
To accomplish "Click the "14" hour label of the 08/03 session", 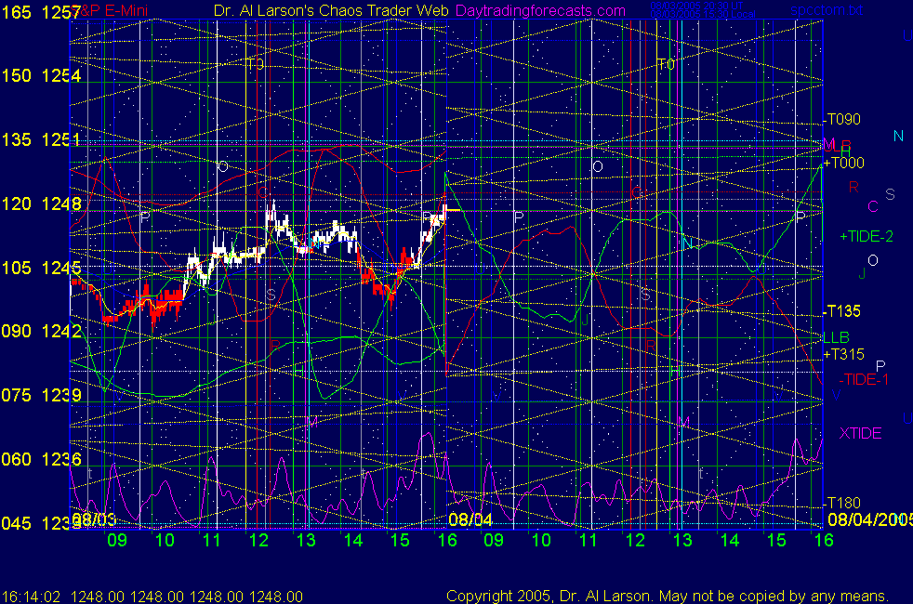I will (353, 540).
